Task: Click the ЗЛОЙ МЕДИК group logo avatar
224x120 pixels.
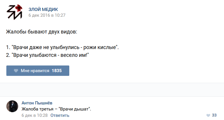Action: point(14,12)
